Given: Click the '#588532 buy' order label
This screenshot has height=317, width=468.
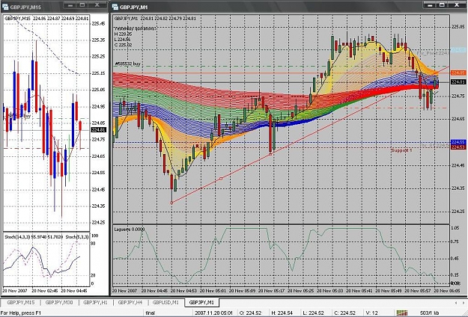Looking at the screenshot, I should pos(128,64).
